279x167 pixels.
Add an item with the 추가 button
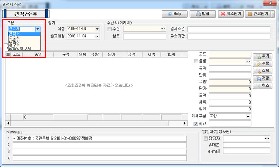tap(262, 56)
